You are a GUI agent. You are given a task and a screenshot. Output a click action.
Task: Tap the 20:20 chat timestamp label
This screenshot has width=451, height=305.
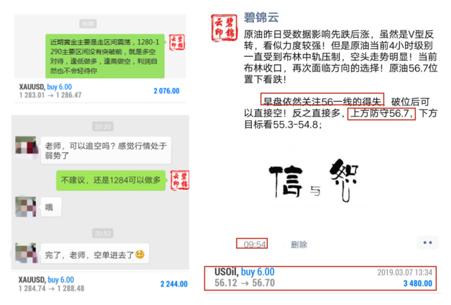click(102, 127)
